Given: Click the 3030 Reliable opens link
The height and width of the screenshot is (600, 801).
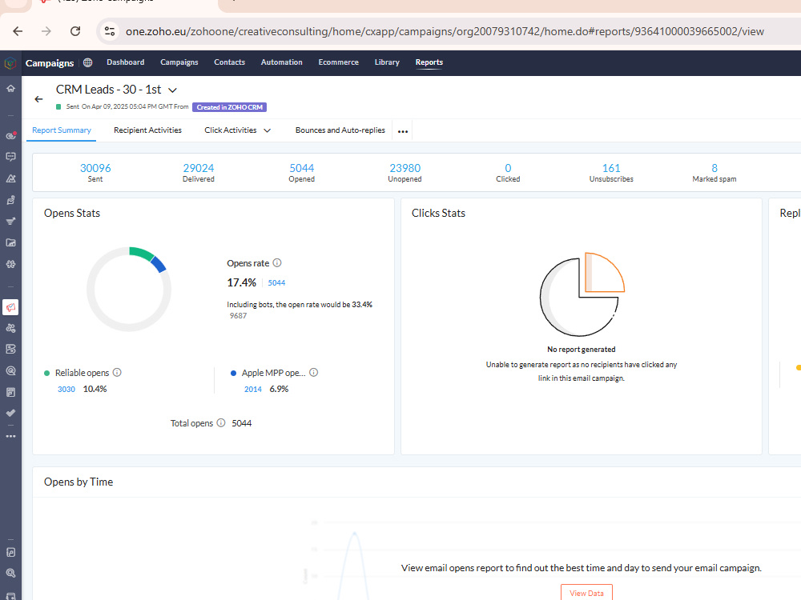Looking at the screenshot, I should [66, 390].
